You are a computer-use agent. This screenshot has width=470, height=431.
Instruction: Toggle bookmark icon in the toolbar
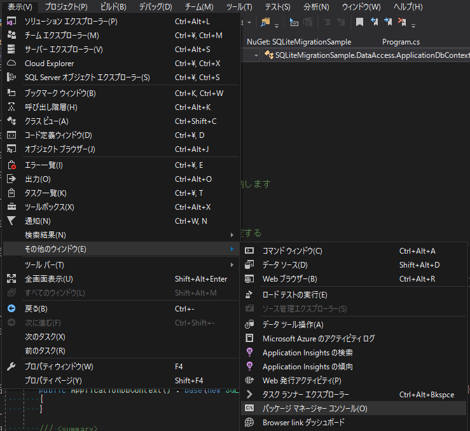359,22
